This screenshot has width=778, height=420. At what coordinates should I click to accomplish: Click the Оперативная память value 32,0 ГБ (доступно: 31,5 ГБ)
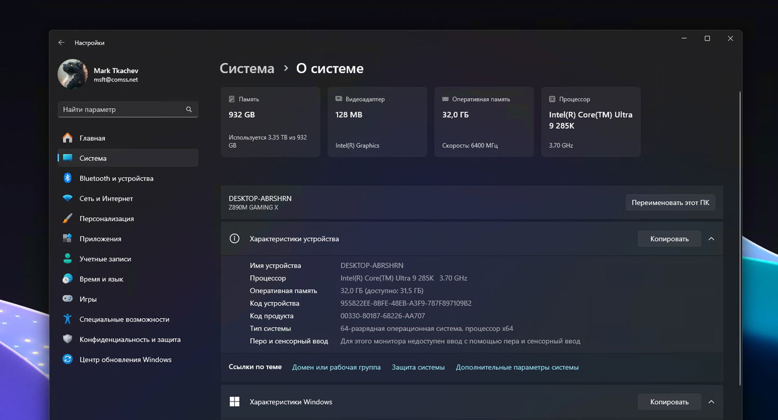382,291
